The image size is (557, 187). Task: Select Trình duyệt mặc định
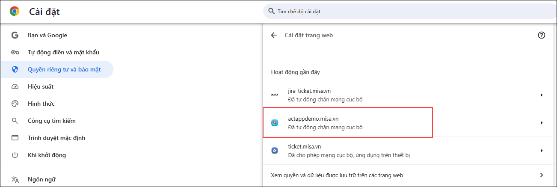(x=56, y=138)
